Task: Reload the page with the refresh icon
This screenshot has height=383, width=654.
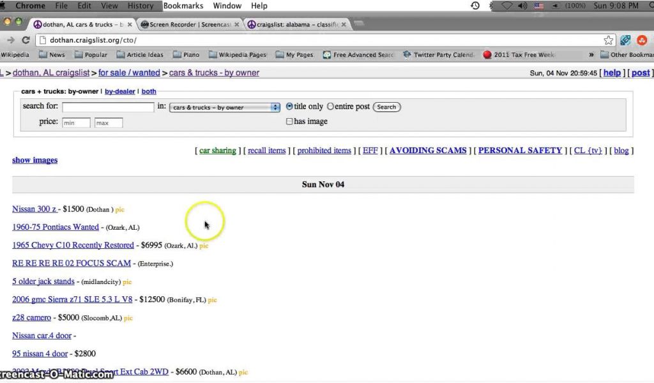Action: (x=26, y=40)
